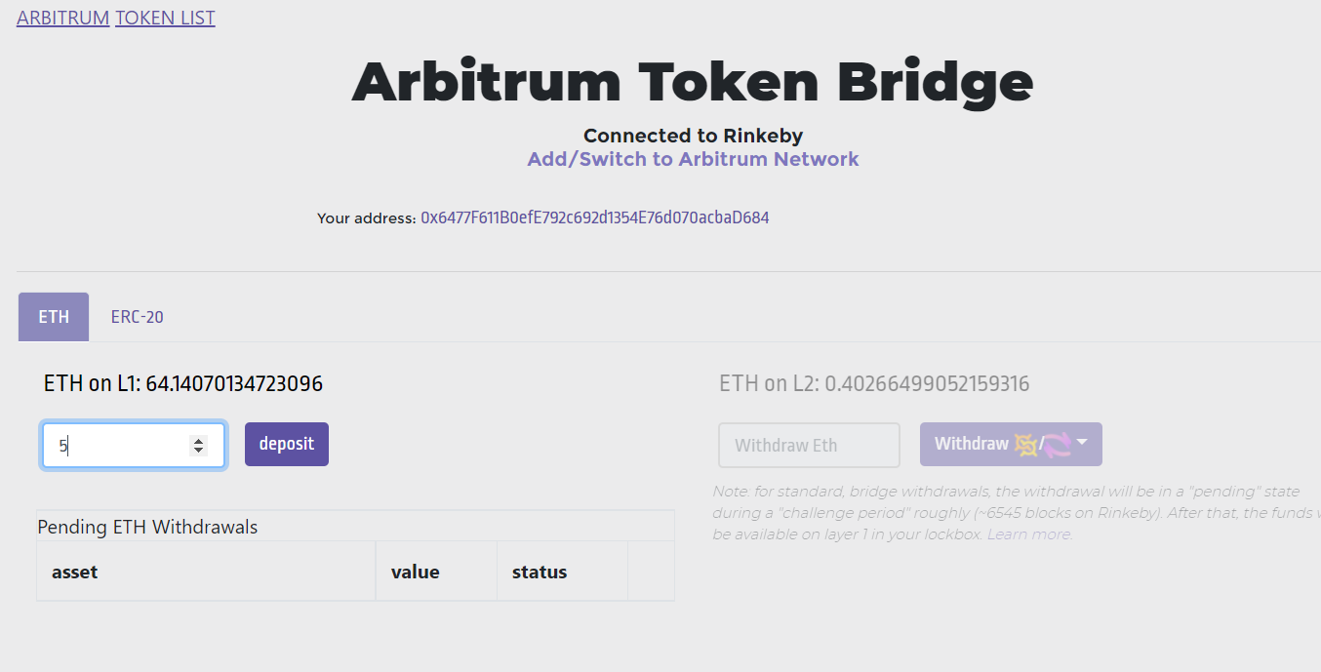Screen dimensions: 1321x672
Task: Increase deposit amount with the up arrow
Action: tap(199, 440)
